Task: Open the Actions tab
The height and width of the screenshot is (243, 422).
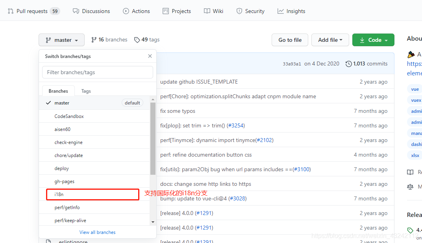Action: 137,11
